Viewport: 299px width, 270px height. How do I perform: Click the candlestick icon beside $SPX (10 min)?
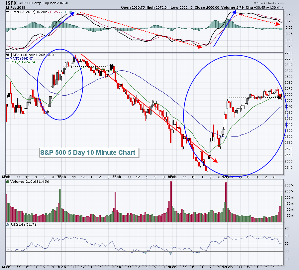point(8,55)
